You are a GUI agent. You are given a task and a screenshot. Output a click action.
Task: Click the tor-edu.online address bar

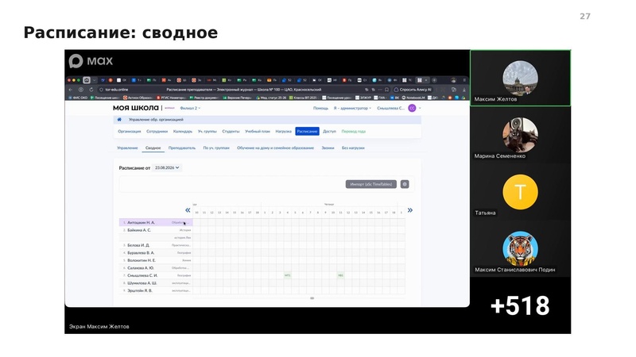(x=117, y=90)
